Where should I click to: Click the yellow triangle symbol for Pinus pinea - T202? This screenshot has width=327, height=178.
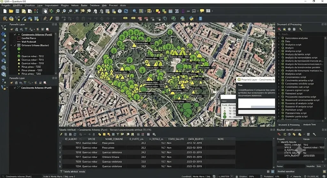19,67
